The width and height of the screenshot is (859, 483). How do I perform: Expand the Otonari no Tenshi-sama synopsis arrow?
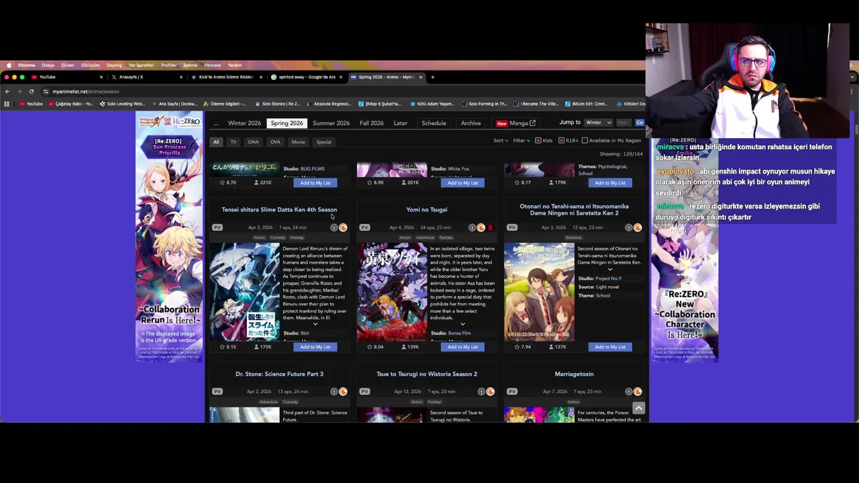point(609,270)
